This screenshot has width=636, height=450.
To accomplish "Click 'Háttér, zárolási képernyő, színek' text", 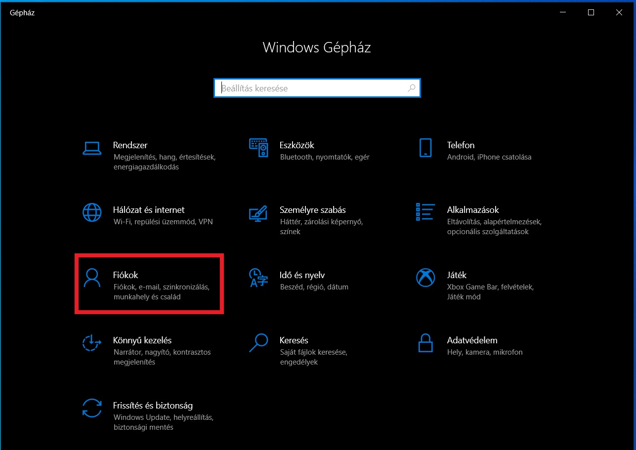I will (321, 226).
